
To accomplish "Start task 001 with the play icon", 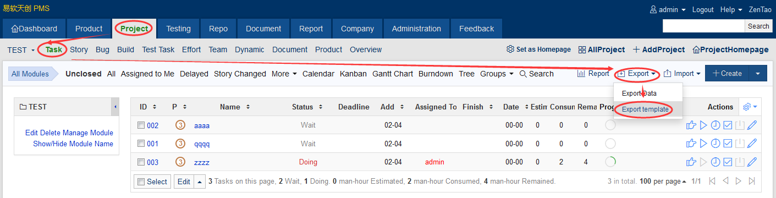I will click(703, 144).
